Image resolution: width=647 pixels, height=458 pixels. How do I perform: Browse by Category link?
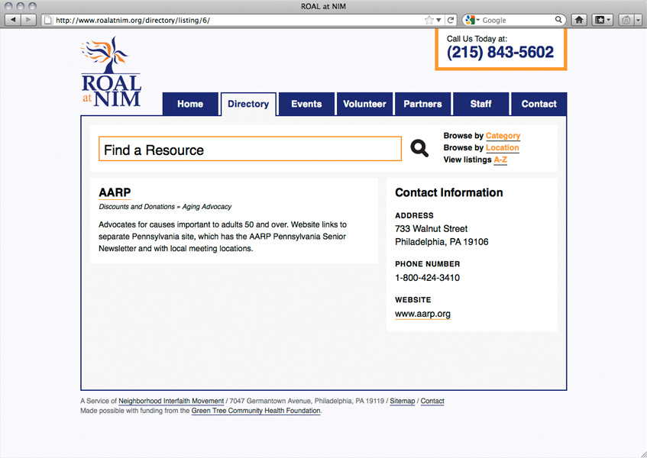[x=503, y=136]
